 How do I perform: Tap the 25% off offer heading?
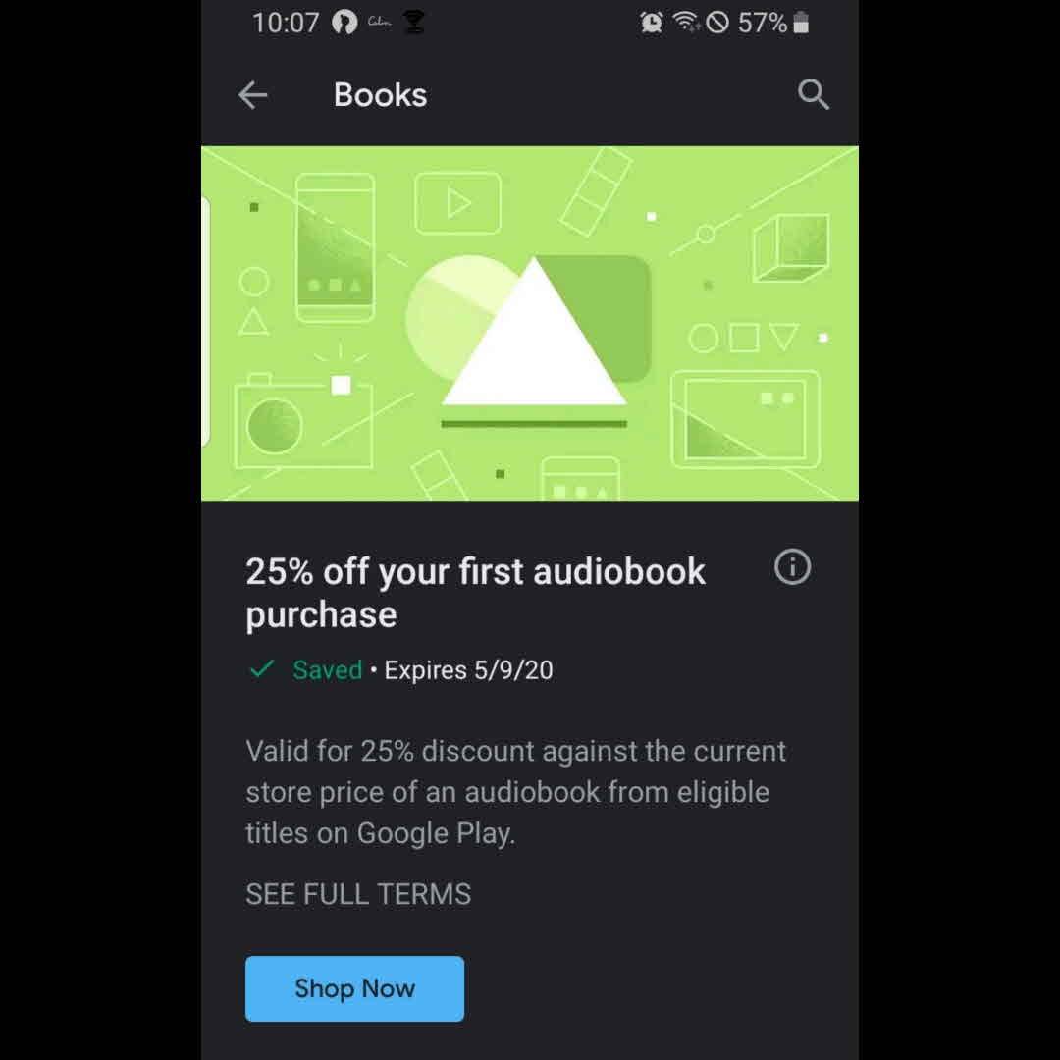[475, 592]
